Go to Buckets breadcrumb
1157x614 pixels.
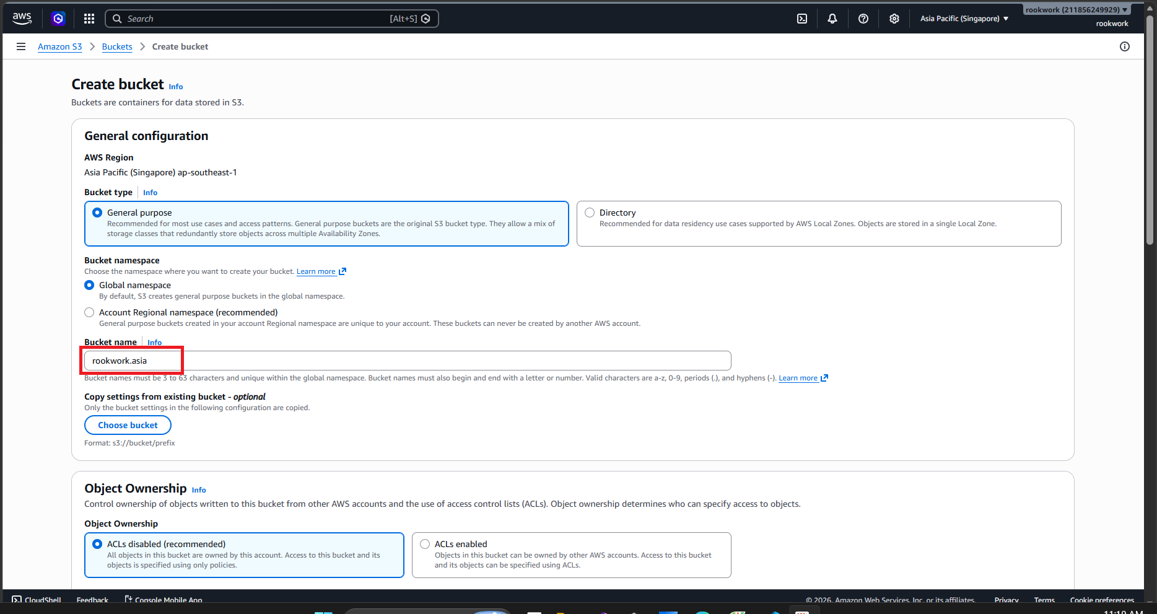click(117, 46)
